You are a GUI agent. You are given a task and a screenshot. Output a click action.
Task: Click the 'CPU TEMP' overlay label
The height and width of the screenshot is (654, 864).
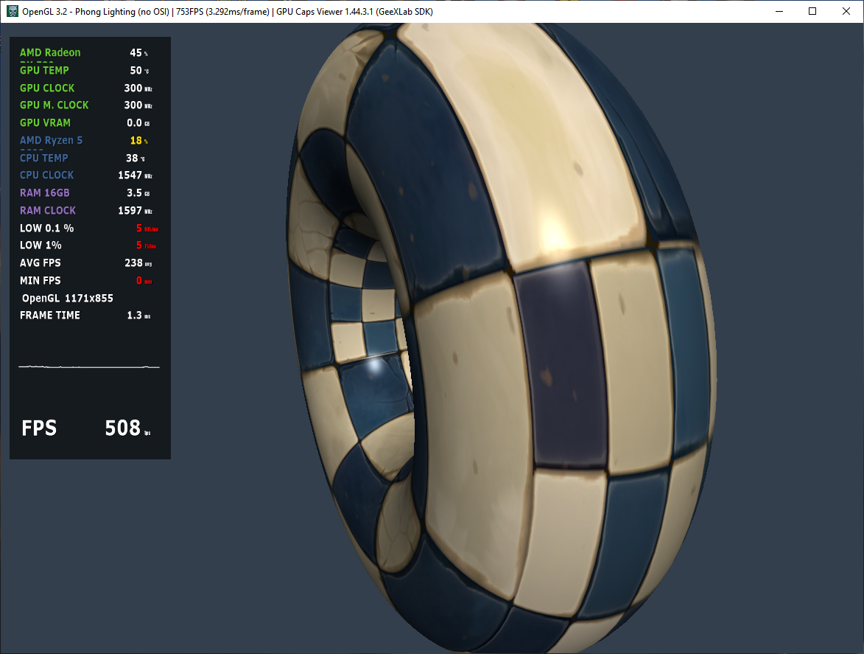(x=44, y=158)
